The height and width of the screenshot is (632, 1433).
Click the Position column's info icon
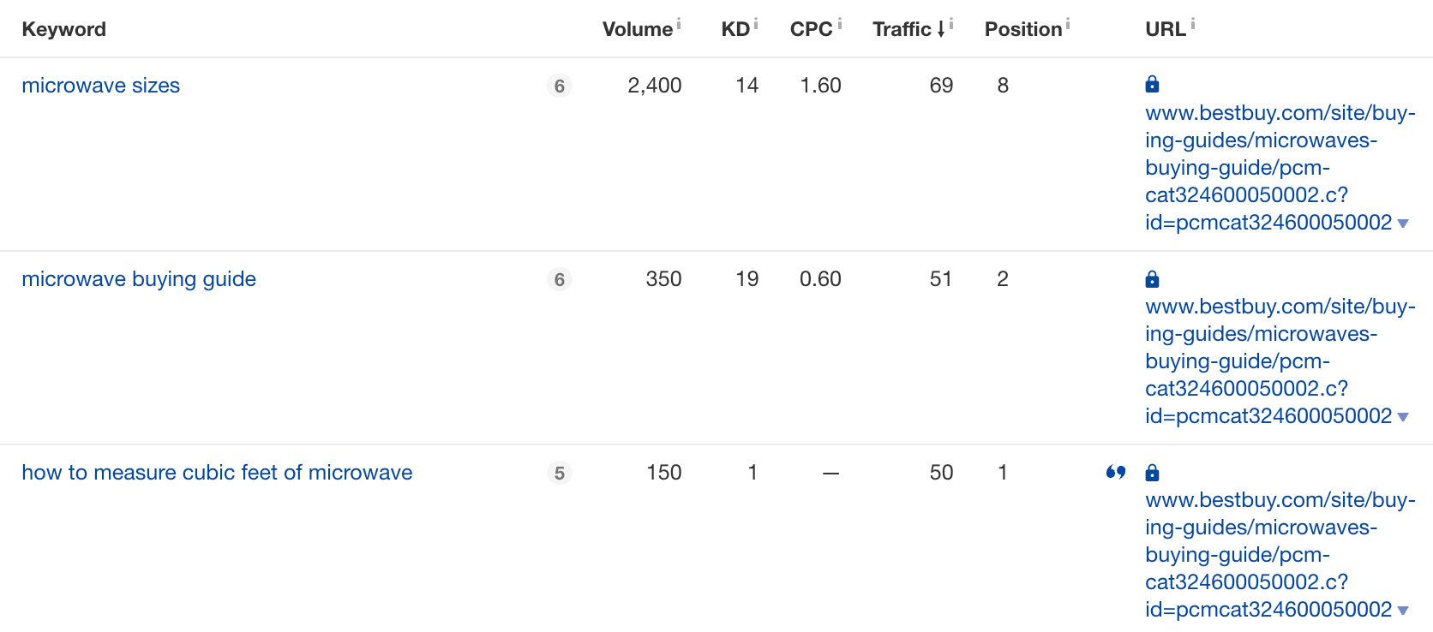(1067, 22)
